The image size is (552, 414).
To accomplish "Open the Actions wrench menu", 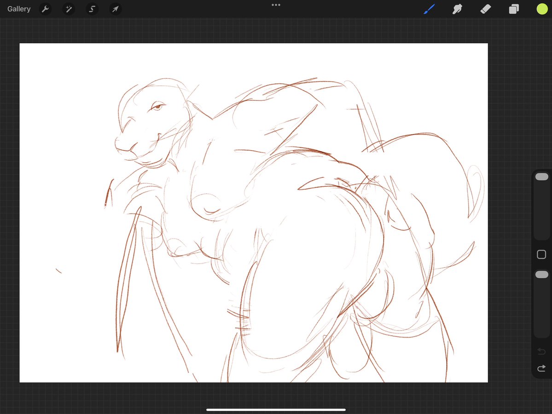I will (x=45, y=9).
